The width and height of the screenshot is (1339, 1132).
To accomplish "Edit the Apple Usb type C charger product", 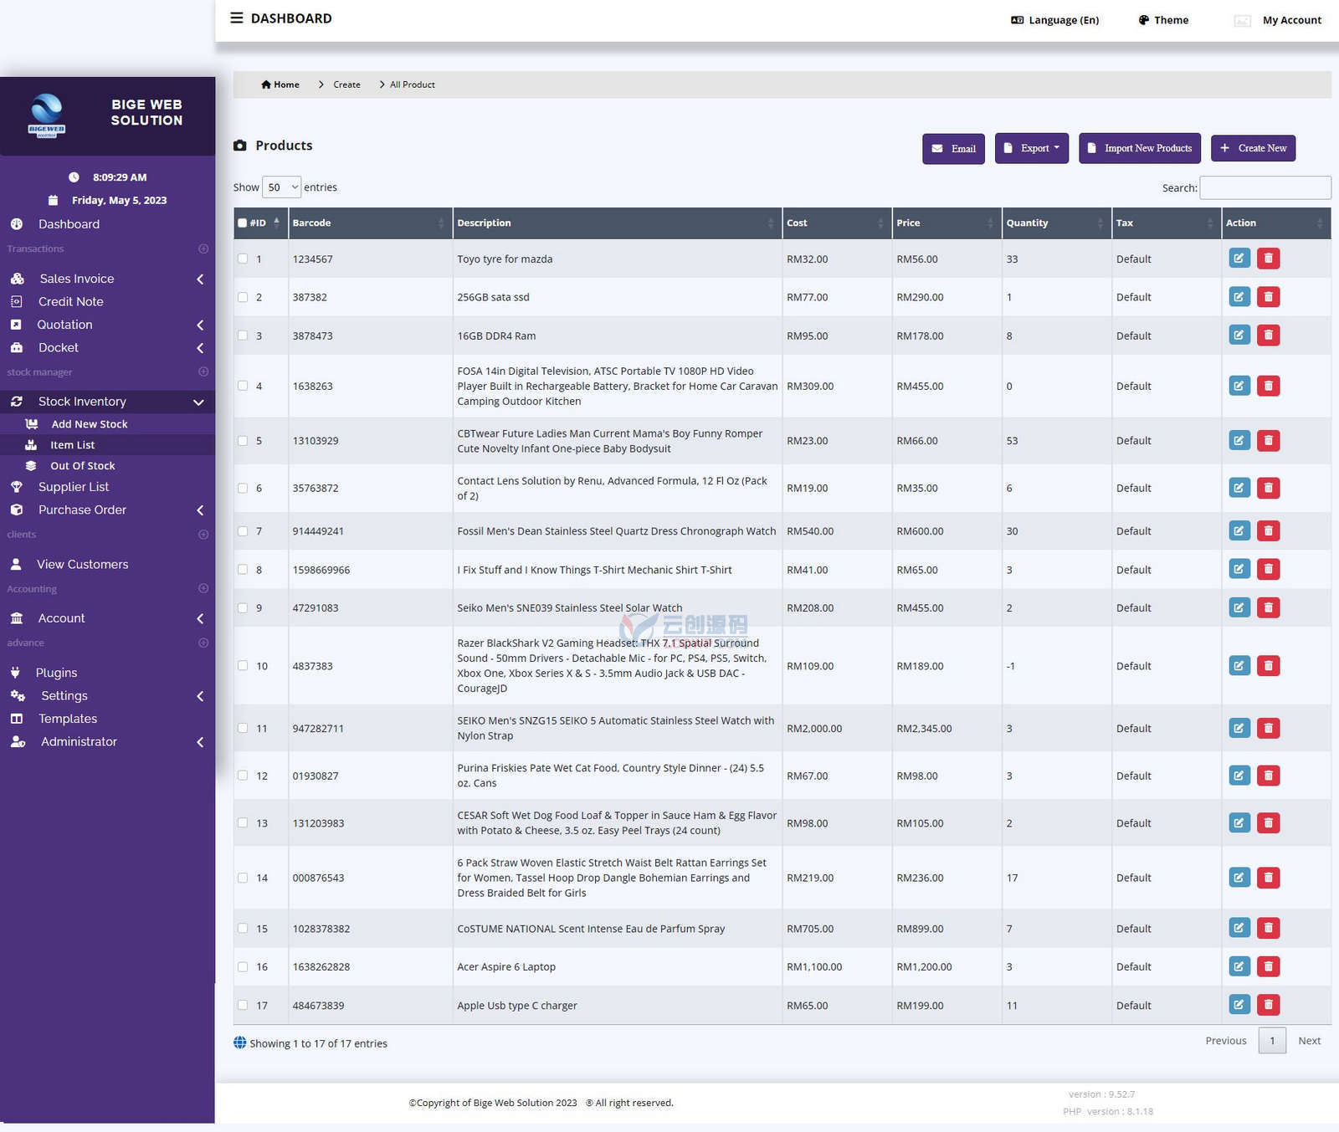I will 1239,1005.
